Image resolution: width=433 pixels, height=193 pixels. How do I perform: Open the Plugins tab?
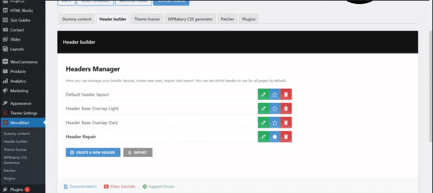tap(249, 19)
